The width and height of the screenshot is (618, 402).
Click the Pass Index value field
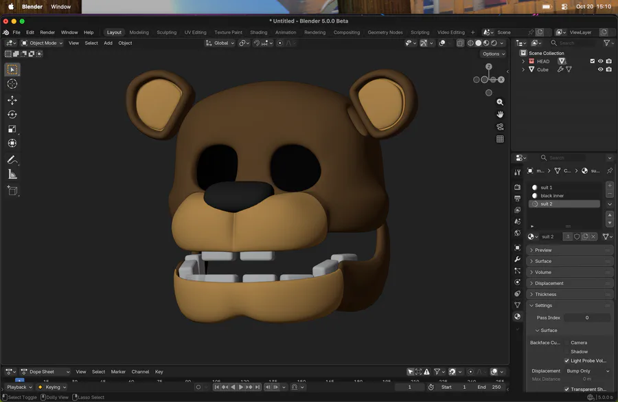(x=587, y=317)
